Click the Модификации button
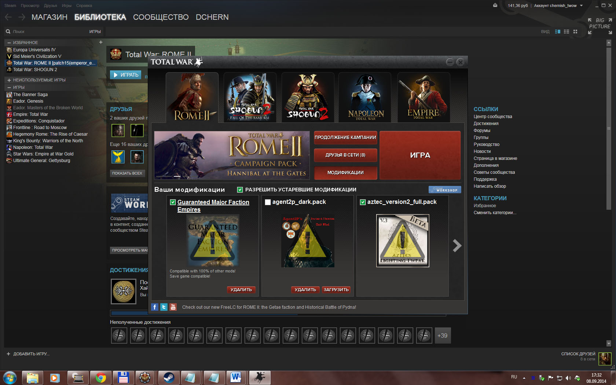 pos(345,172)
